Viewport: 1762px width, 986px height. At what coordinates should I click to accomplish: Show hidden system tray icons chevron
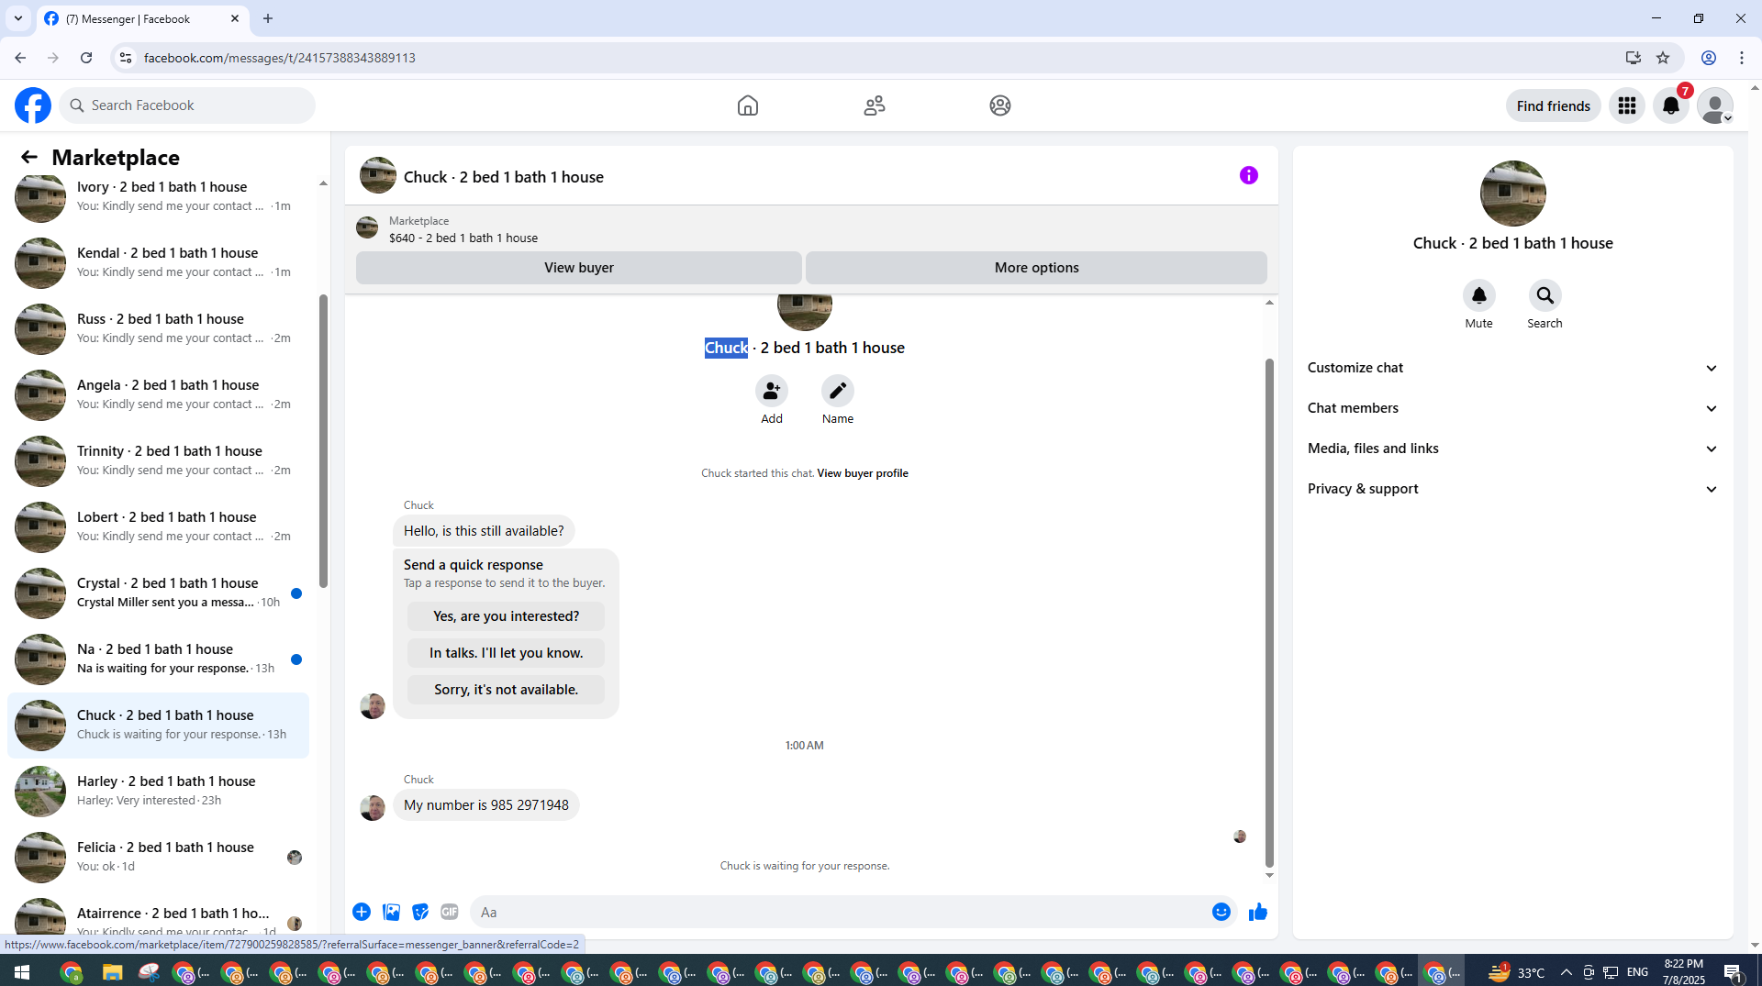[x=1566, y=972]
